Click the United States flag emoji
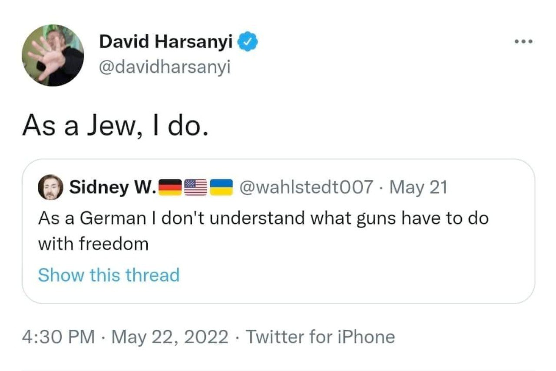The height and width of the screenshot is (371, 556). click(x=195, y=188)
